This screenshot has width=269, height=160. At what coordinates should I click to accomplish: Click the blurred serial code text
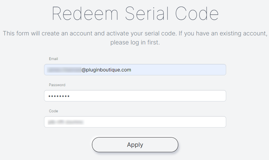click(x=66, y=122)
